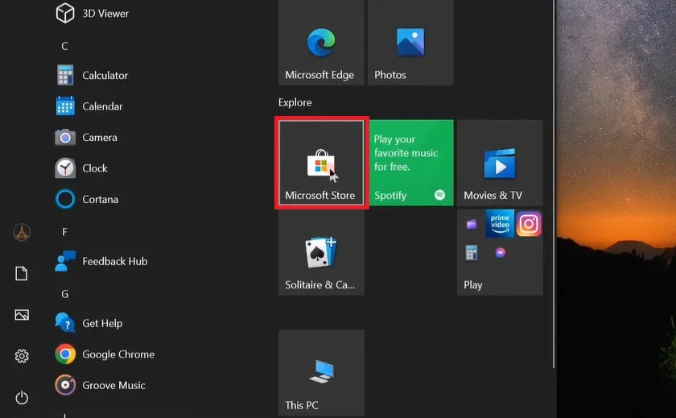Click the Power button in Start sidebar
Viewport: 676px width, 418px height.
click(22, 397)
